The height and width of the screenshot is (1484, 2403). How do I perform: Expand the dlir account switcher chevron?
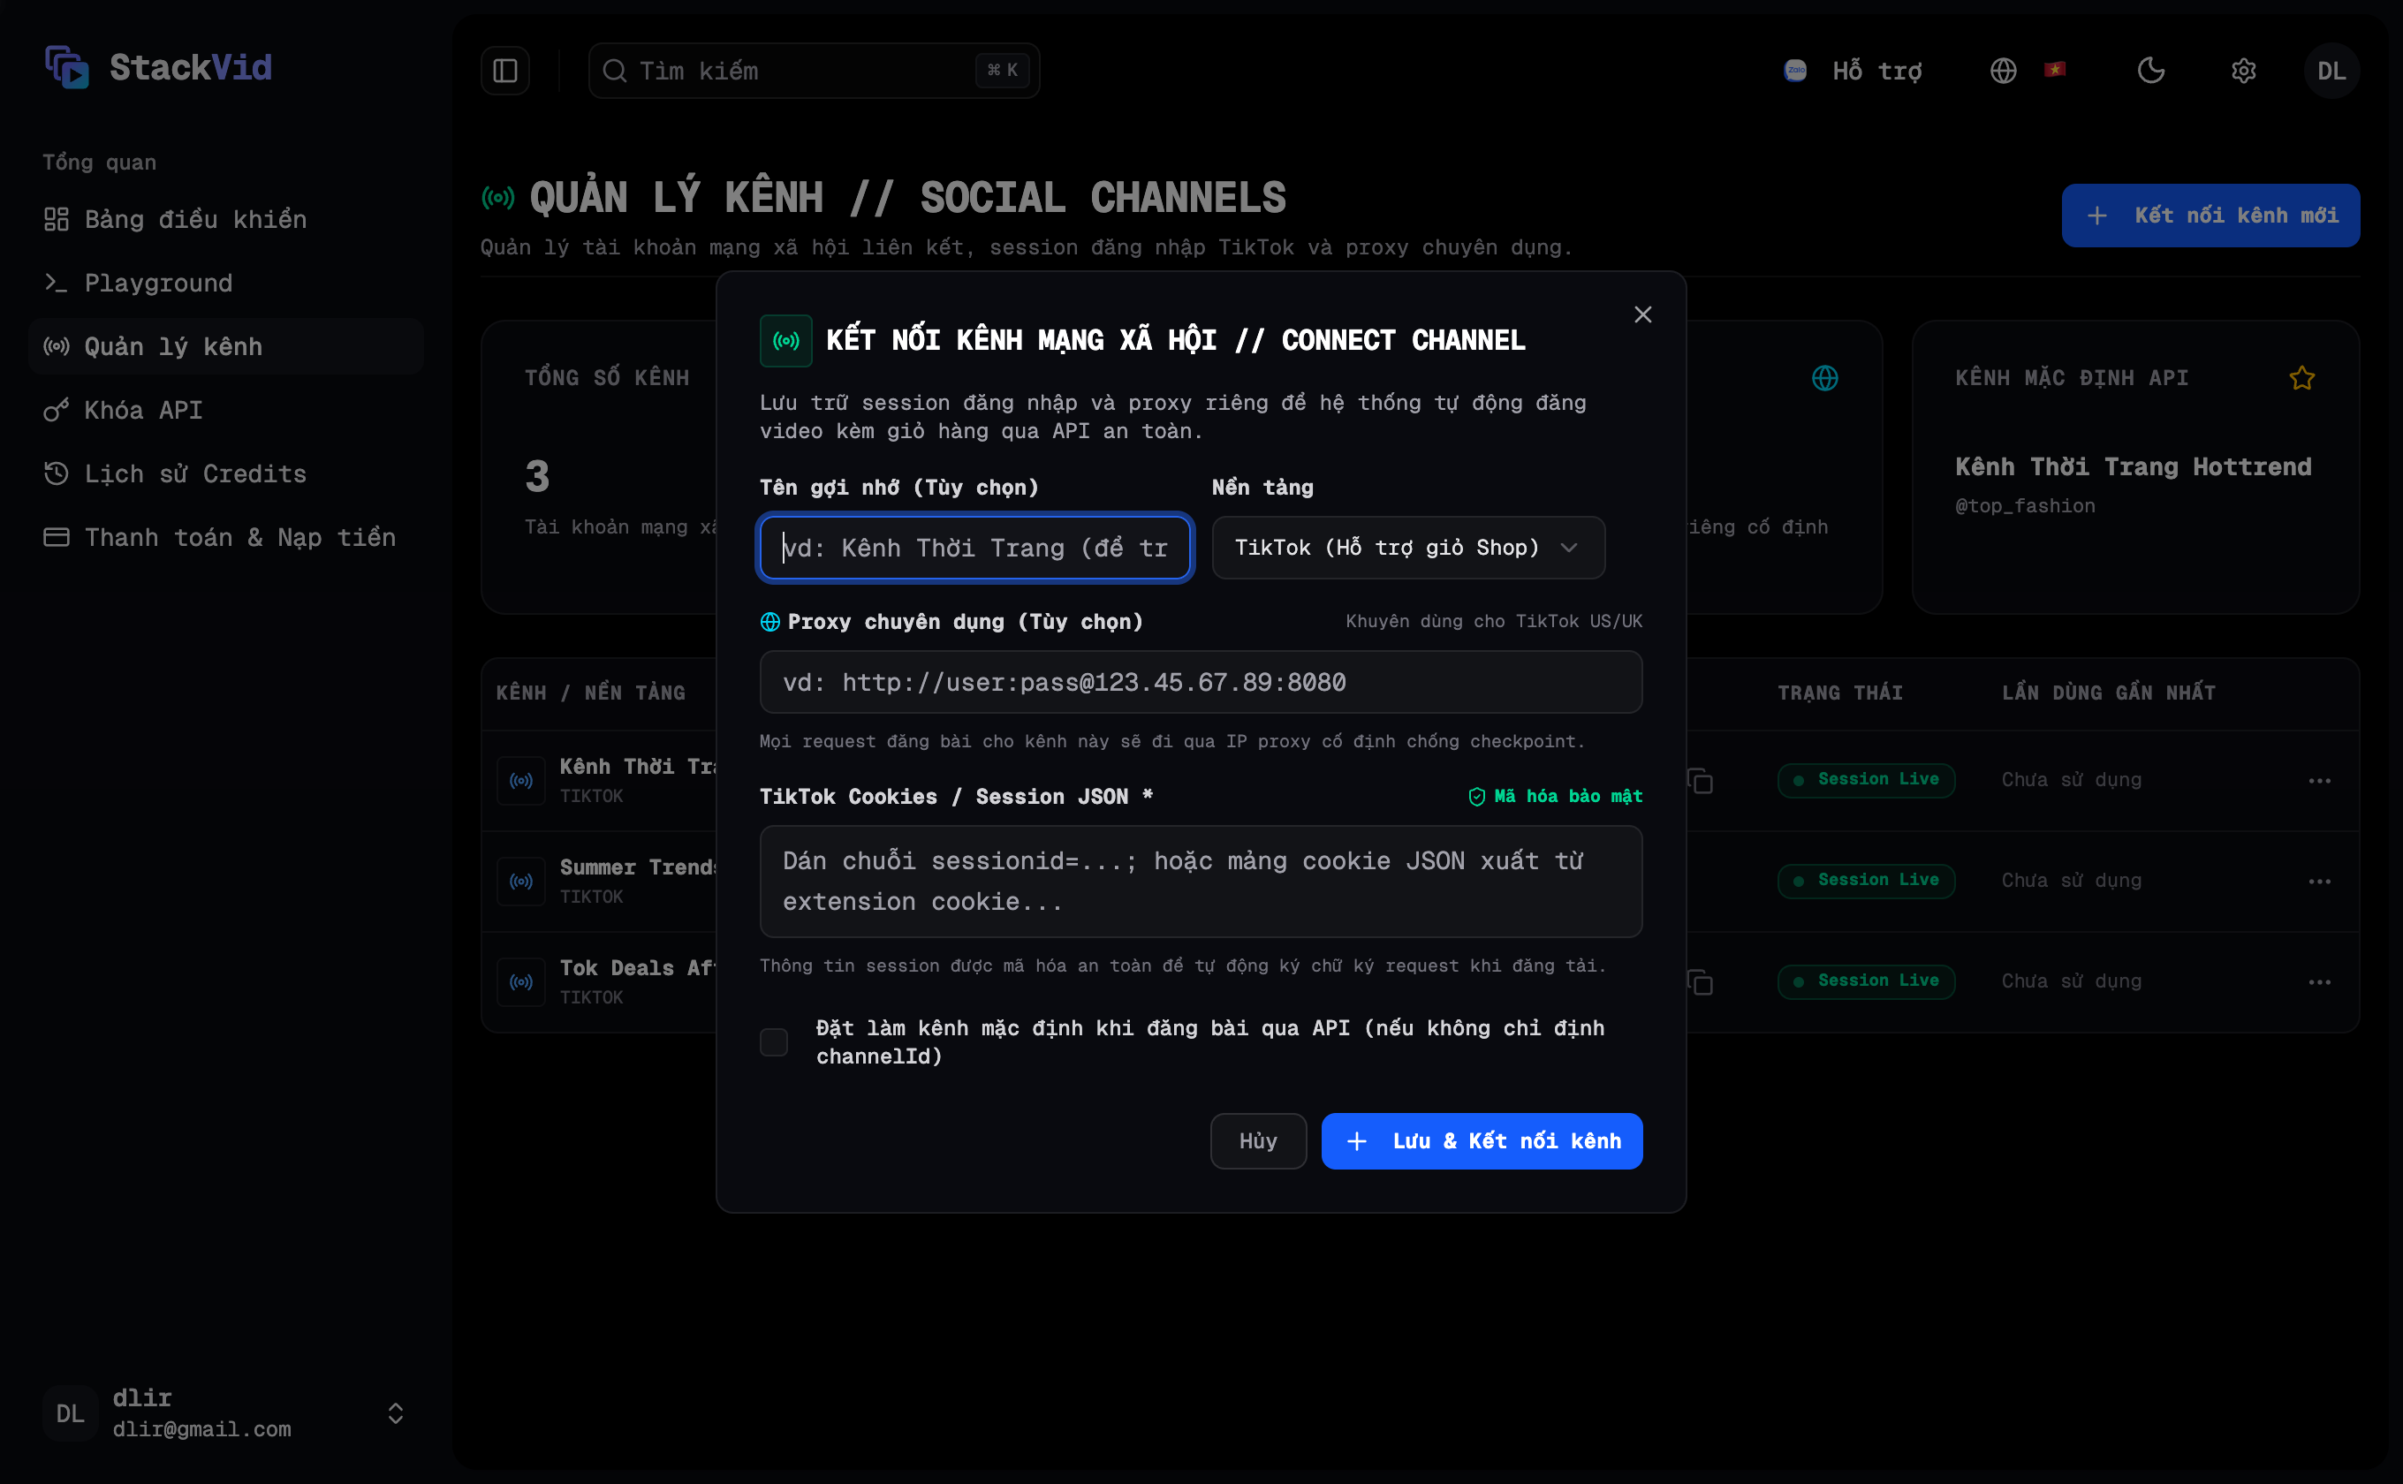click(396, 1413)
